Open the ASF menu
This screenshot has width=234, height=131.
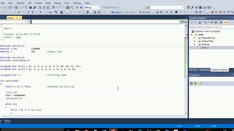coord(30,3)
